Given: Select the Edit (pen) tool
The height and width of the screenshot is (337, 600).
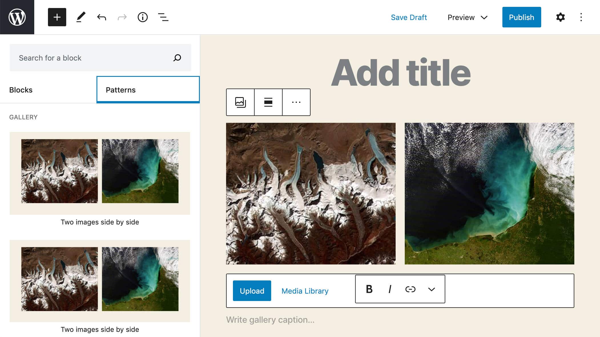Looking at the screenshot, I should [x=81, y=17].
